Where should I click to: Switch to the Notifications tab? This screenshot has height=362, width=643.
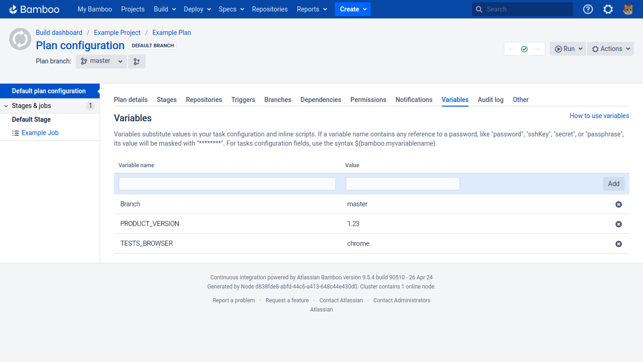click(x=414, y=100)
